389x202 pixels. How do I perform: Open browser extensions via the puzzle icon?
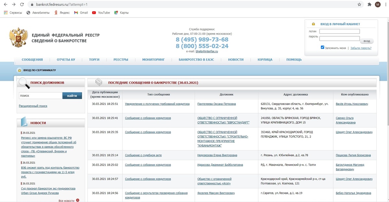coord(369,5)
